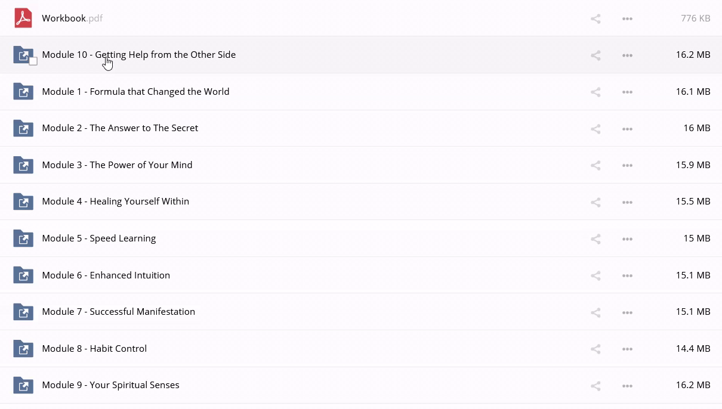Tick the checkbox on Module 10 row
The image size is (722, 409).
pyautogui.click(x=33, y=61)
